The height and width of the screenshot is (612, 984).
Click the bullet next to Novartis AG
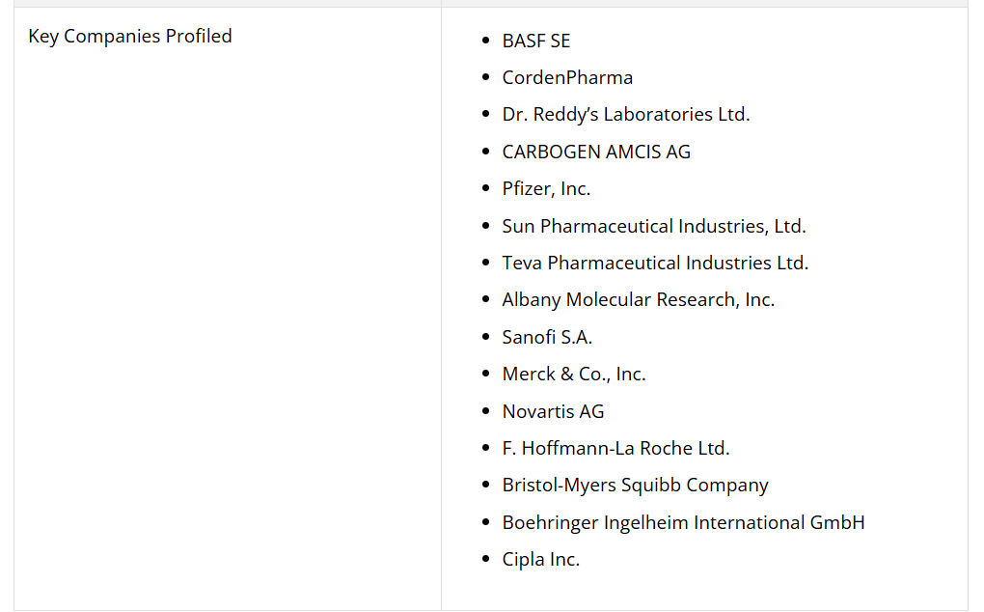485,411
